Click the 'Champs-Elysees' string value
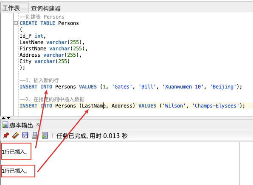 pyautogui.click(x=216, y=106)
